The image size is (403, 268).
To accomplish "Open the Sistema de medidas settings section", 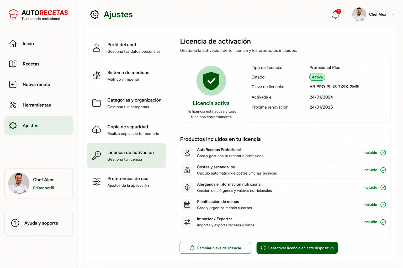I will (x=126, y=76).
